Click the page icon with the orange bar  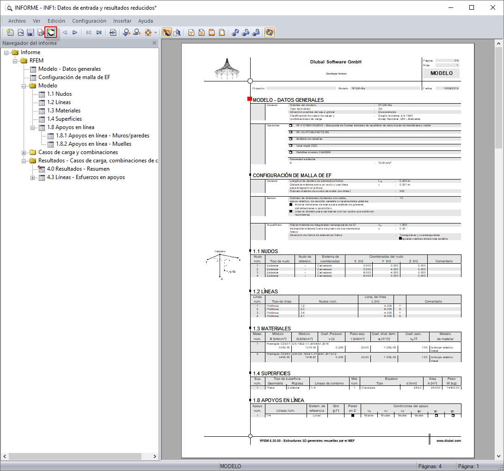coord(202,32)
